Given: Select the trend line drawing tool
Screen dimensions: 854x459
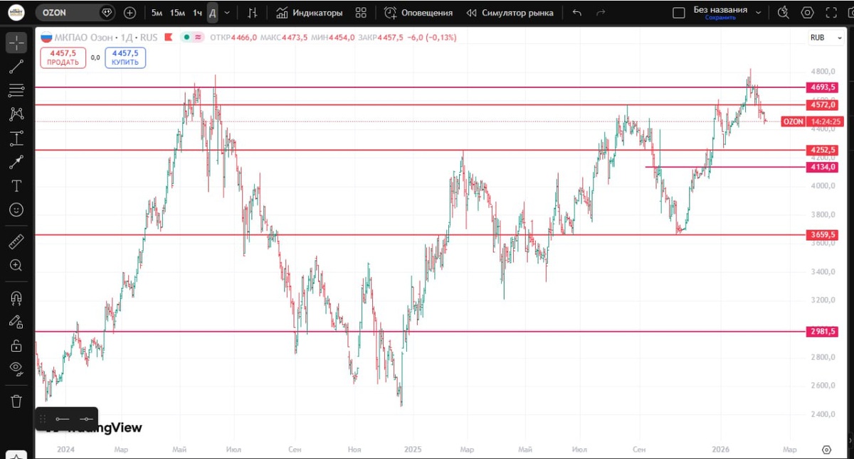Looking at the screenshot, I should (16, 67).
